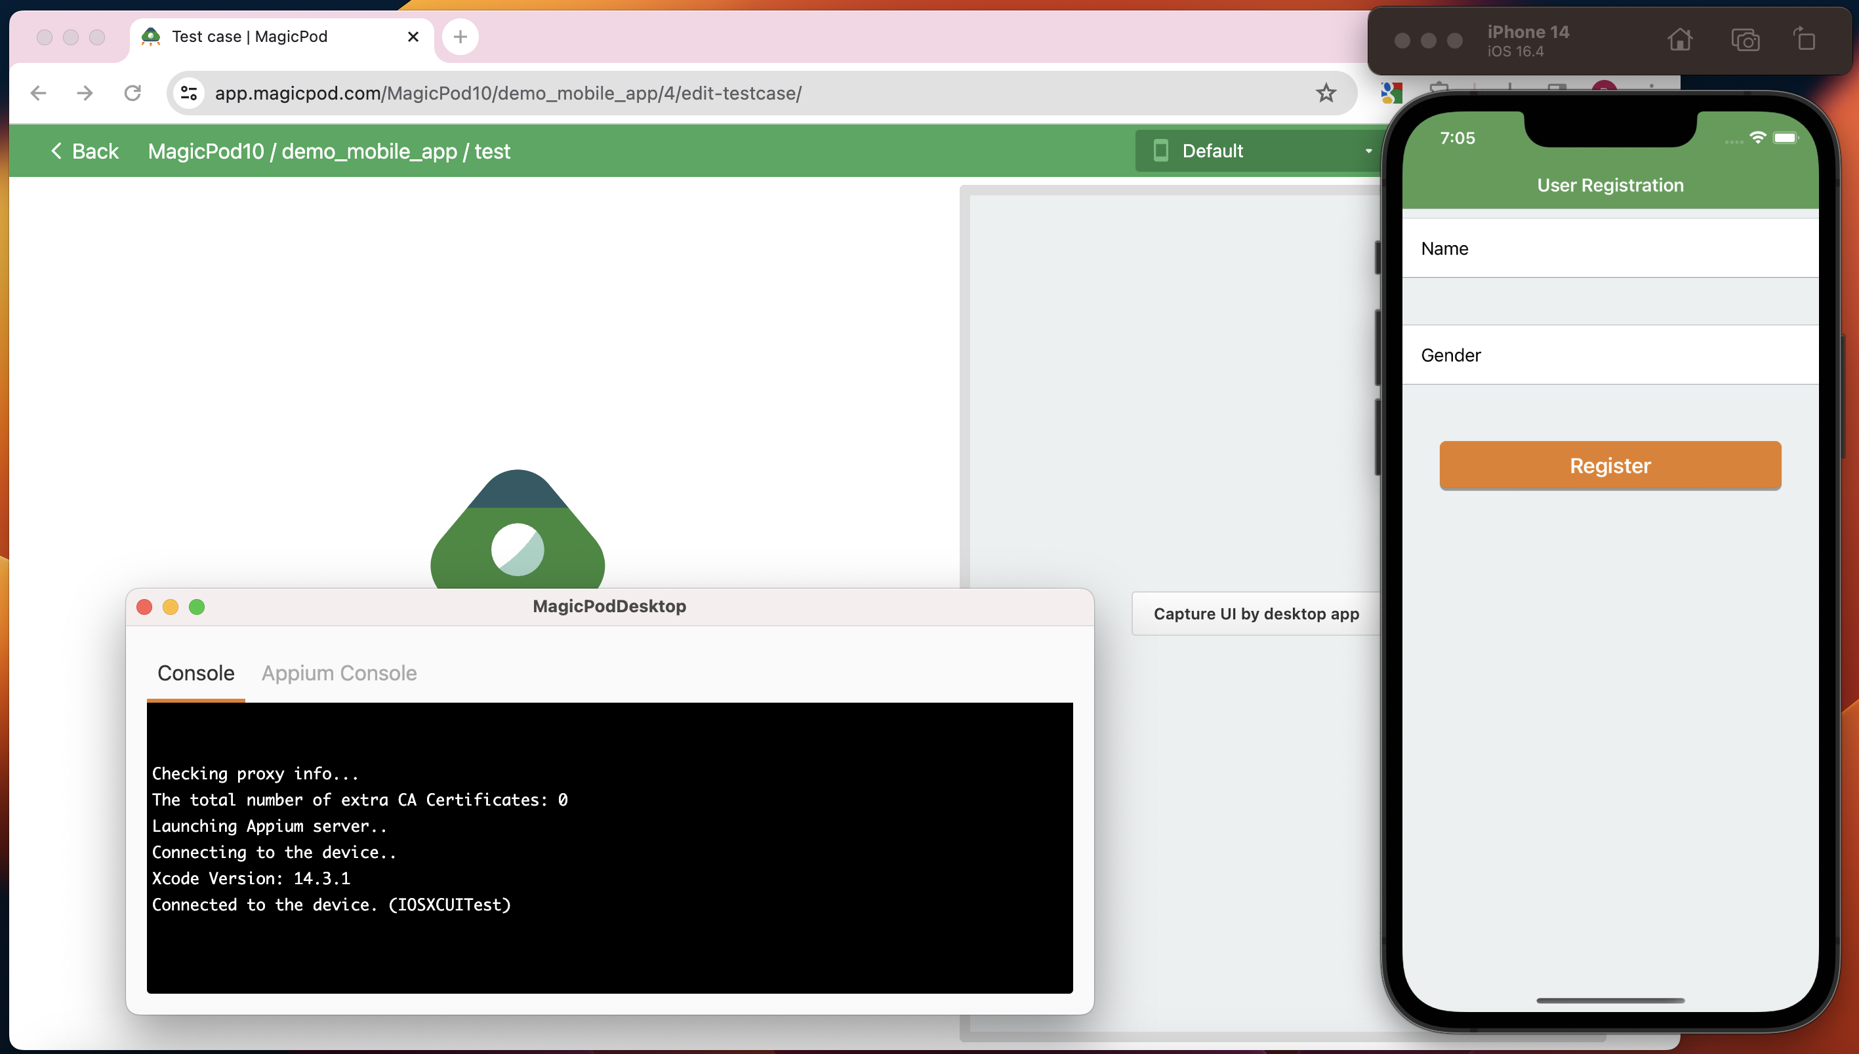The image size is (1859, 1054).
Task: Click 'Launching Appium server..' console line
Action: [269, 826]
